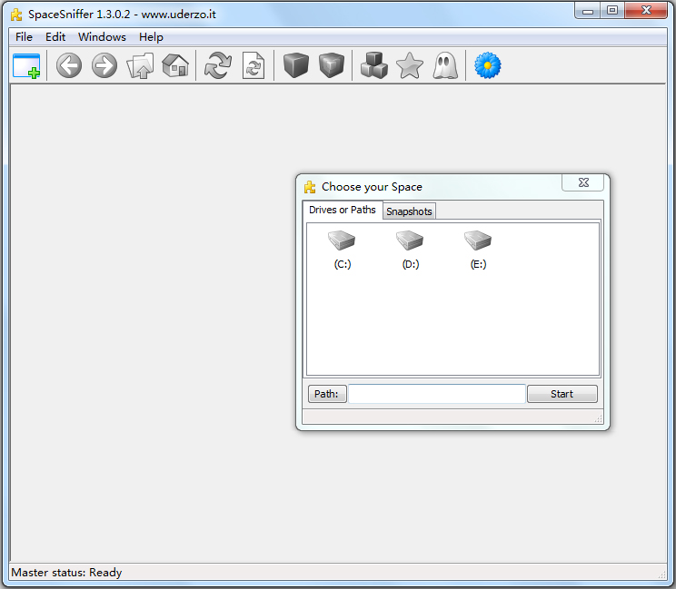Click the forward arrow toolbar icon
676x589 pixels.
(104, 66)
